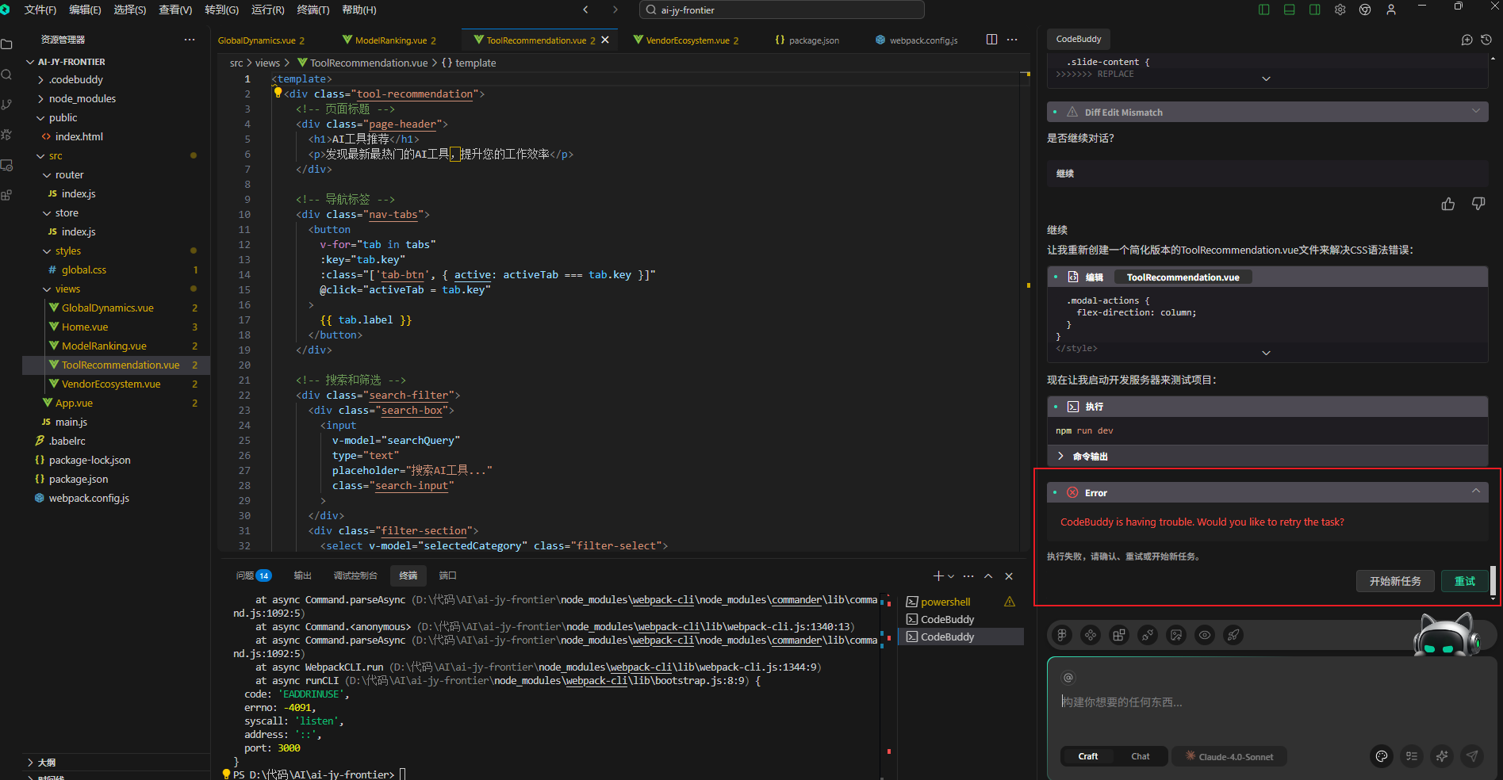Click the palette icon below the chat input
This screenshot has height=780, width=1503.
click(x=1381, y=756)
